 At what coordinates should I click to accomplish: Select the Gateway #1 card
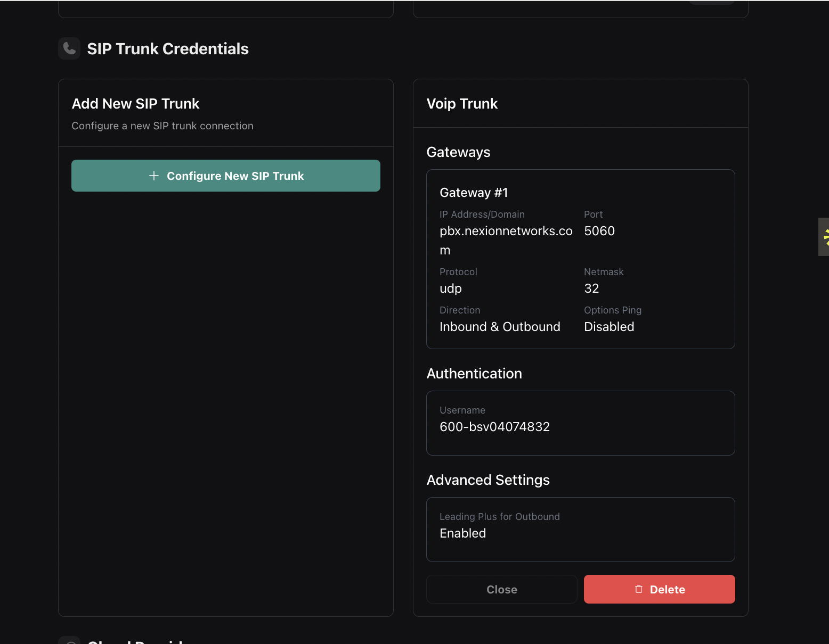point(580,259)
